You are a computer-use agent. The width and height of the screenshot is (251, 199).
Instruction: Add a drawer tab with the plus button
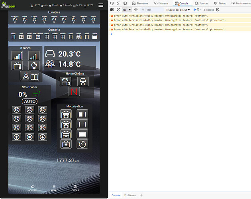click(x=141, y=195)
